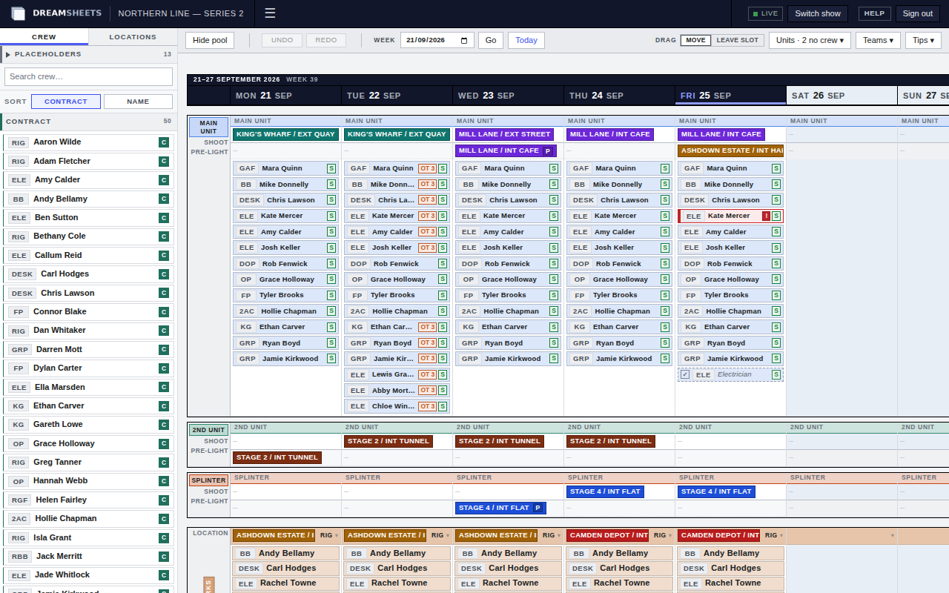Select the FRI 25 SEP day header
The width and height of the screenshot is (949, 593).
tap(730, 96)
